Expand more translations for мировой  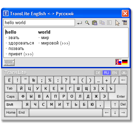click(65, 43)
